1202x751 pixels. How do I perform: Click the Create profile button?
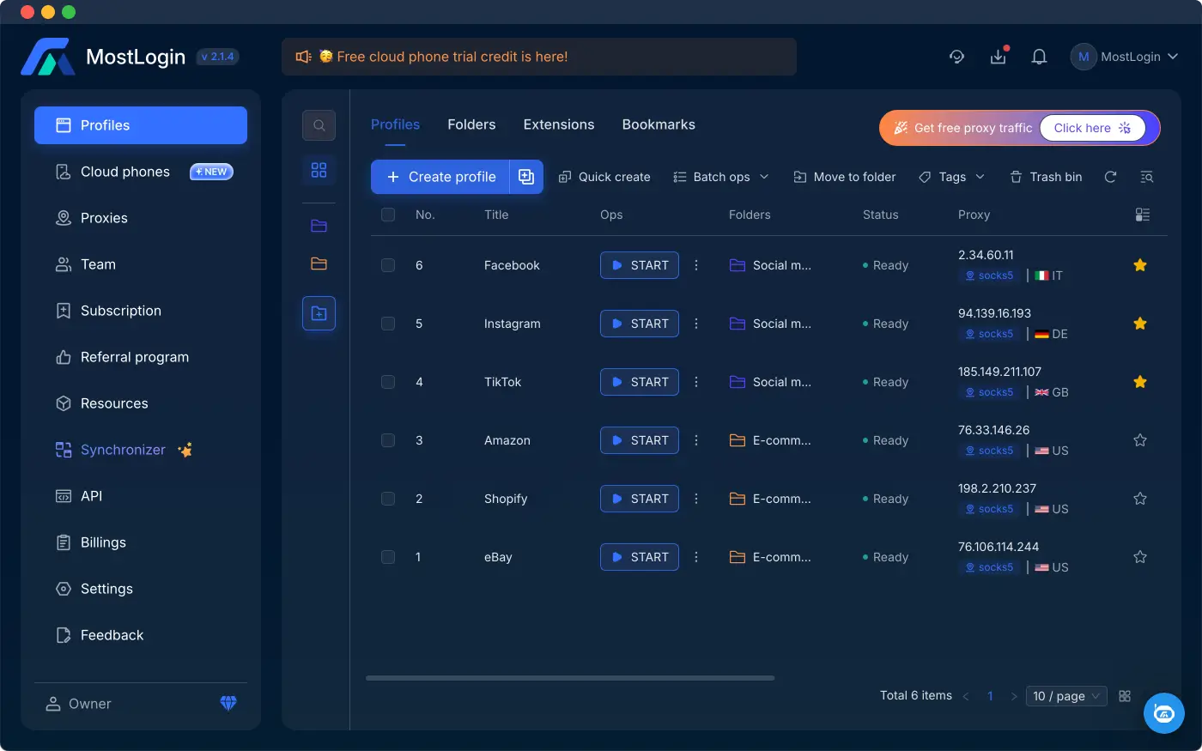440,177
